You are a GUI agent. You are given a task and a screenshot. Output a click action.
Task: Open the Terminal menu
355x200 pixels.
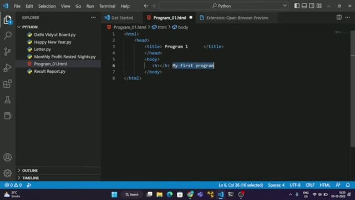(x=107, y=6)
